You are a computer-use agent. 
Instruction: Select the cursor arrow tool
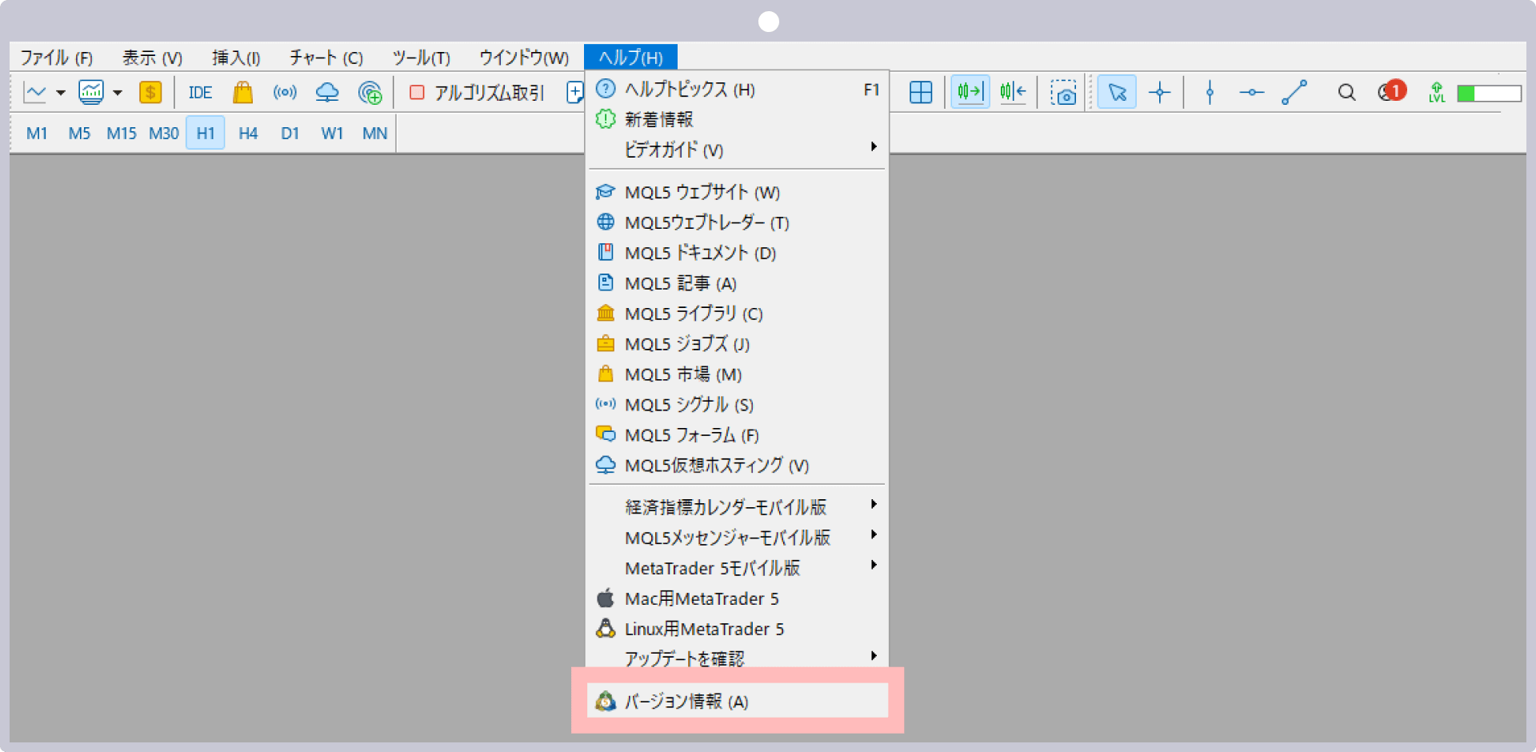coord(1117,92)
